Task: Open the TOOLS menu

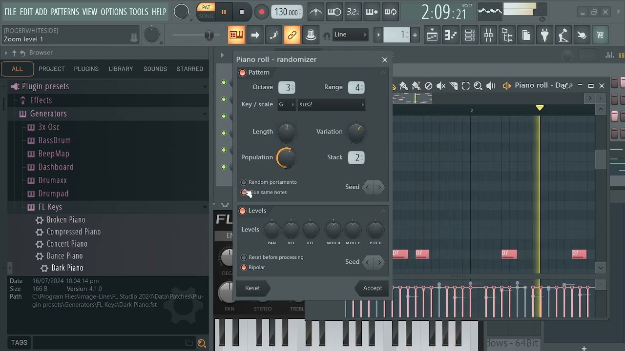Action: pyautogui.click(x=139, y=12)
